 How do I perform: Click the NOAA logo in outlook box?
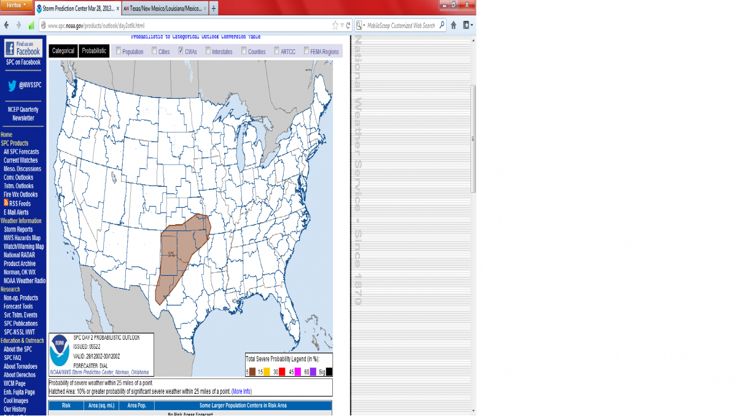pyautogui.click(x=60, y=351)
